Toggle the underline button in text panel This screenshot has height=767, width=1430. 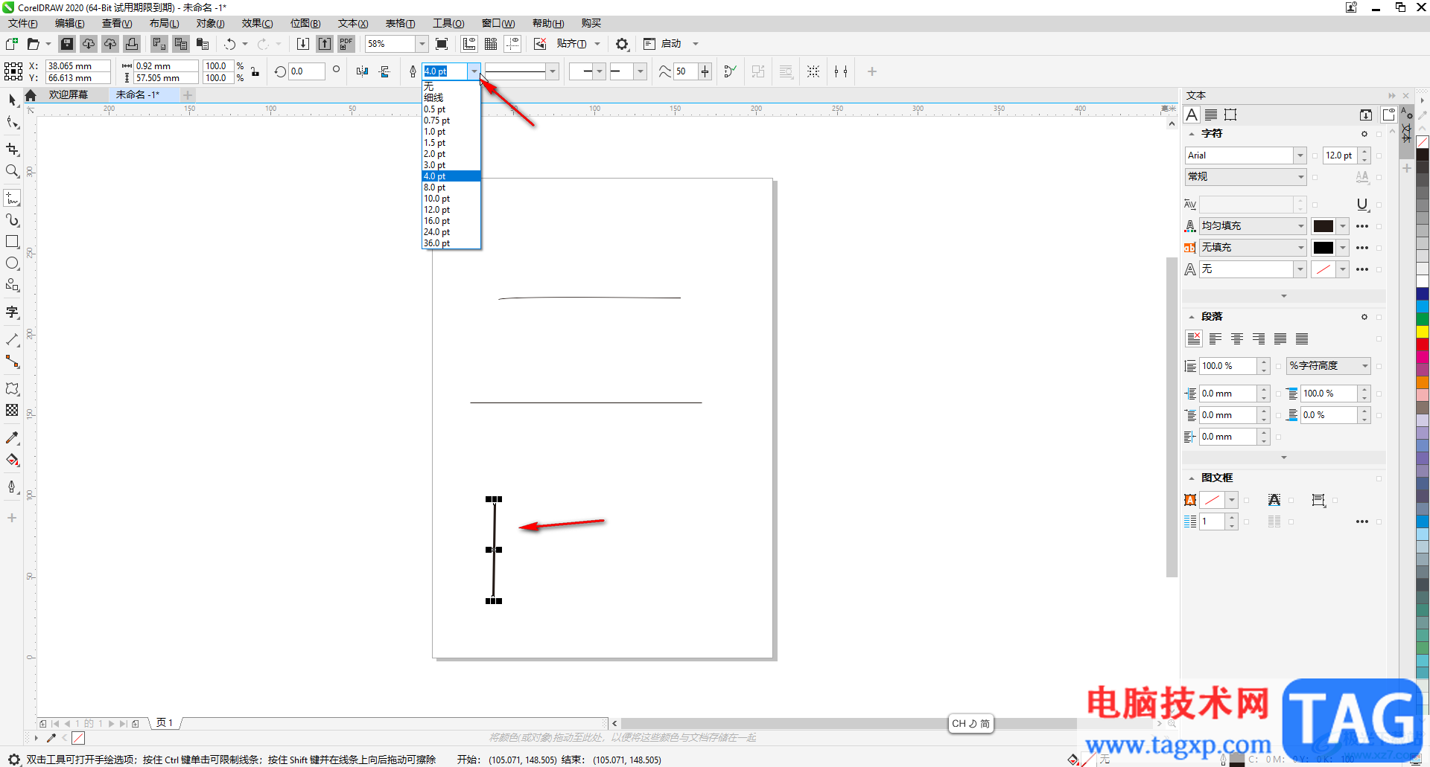[1362, 205]
